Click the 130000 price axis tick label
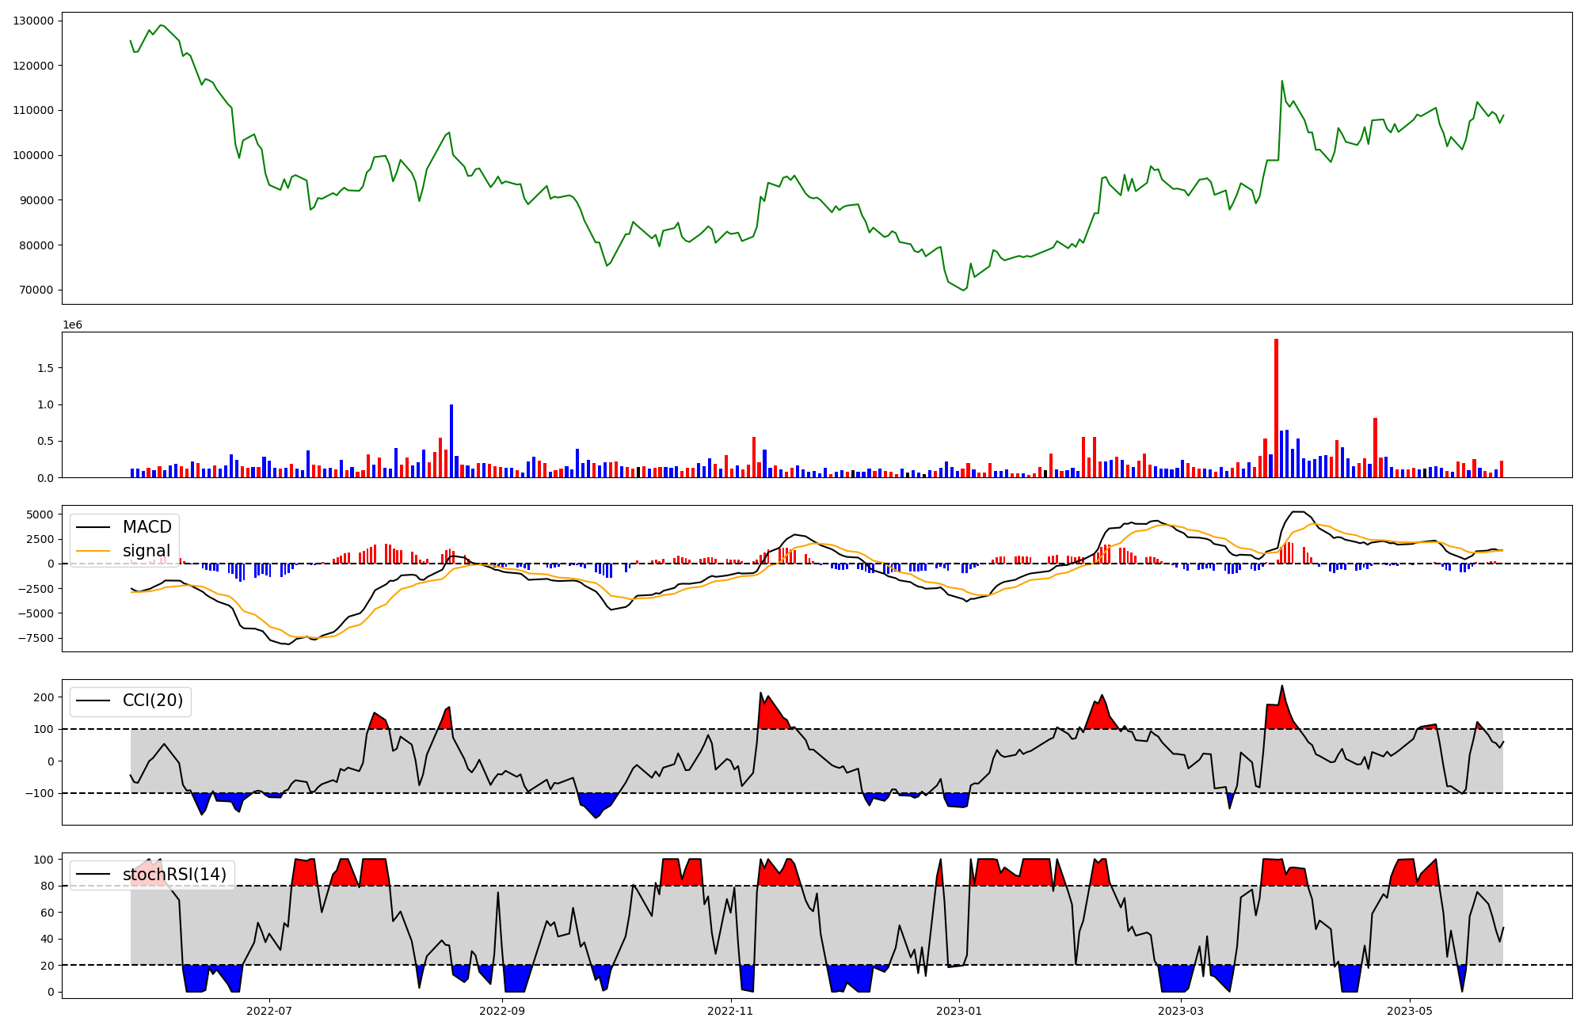 click(33, 21)
